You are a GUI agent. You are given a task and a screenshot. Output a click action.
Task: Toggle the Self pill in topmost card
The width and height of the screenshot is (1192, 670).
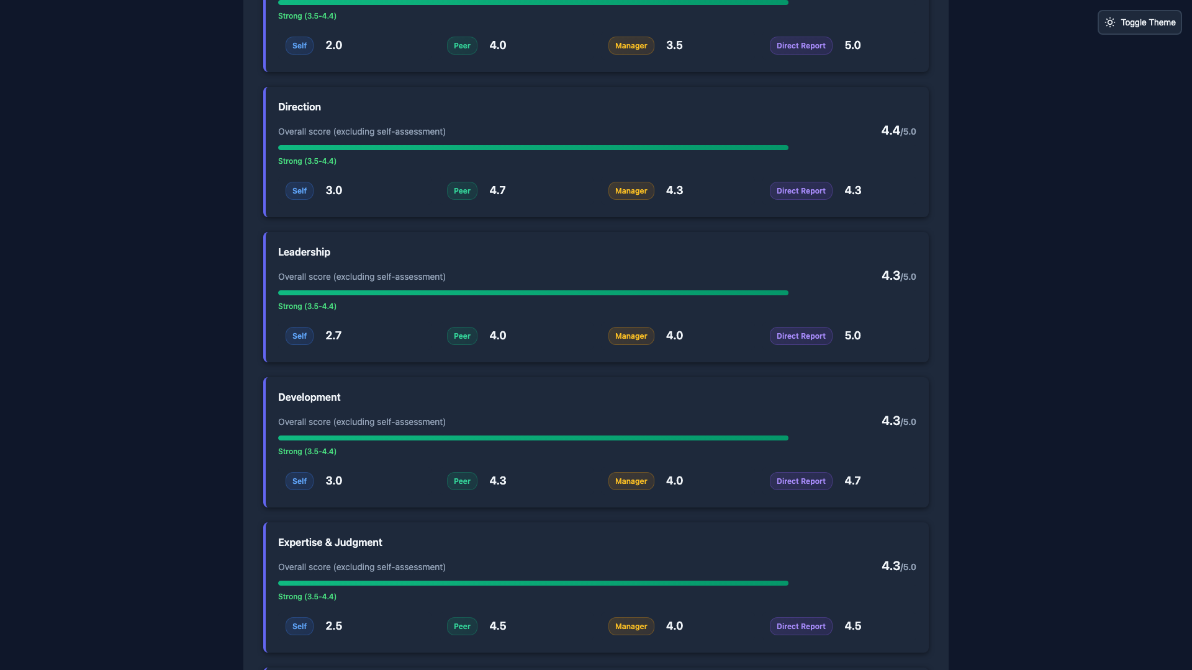pyautogui.click(x=299, y=45)
